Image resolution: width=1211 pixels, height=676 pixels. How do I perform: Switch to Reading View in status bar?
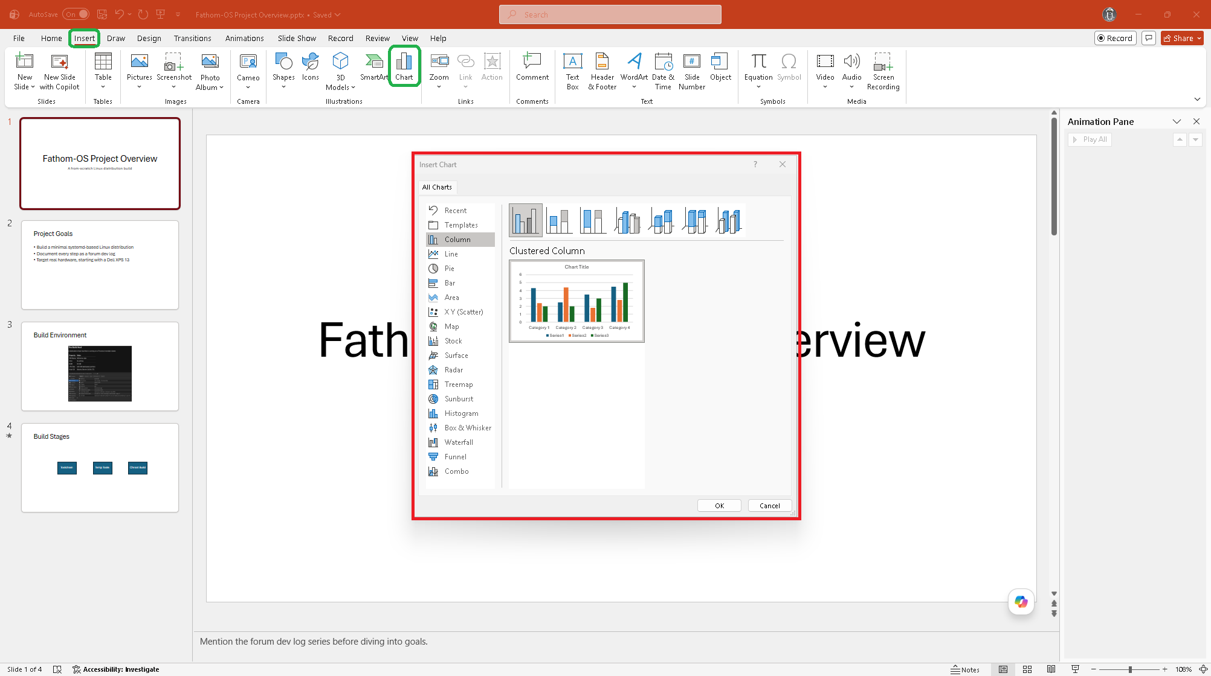pyautogui.click(x=1051, y=669)
